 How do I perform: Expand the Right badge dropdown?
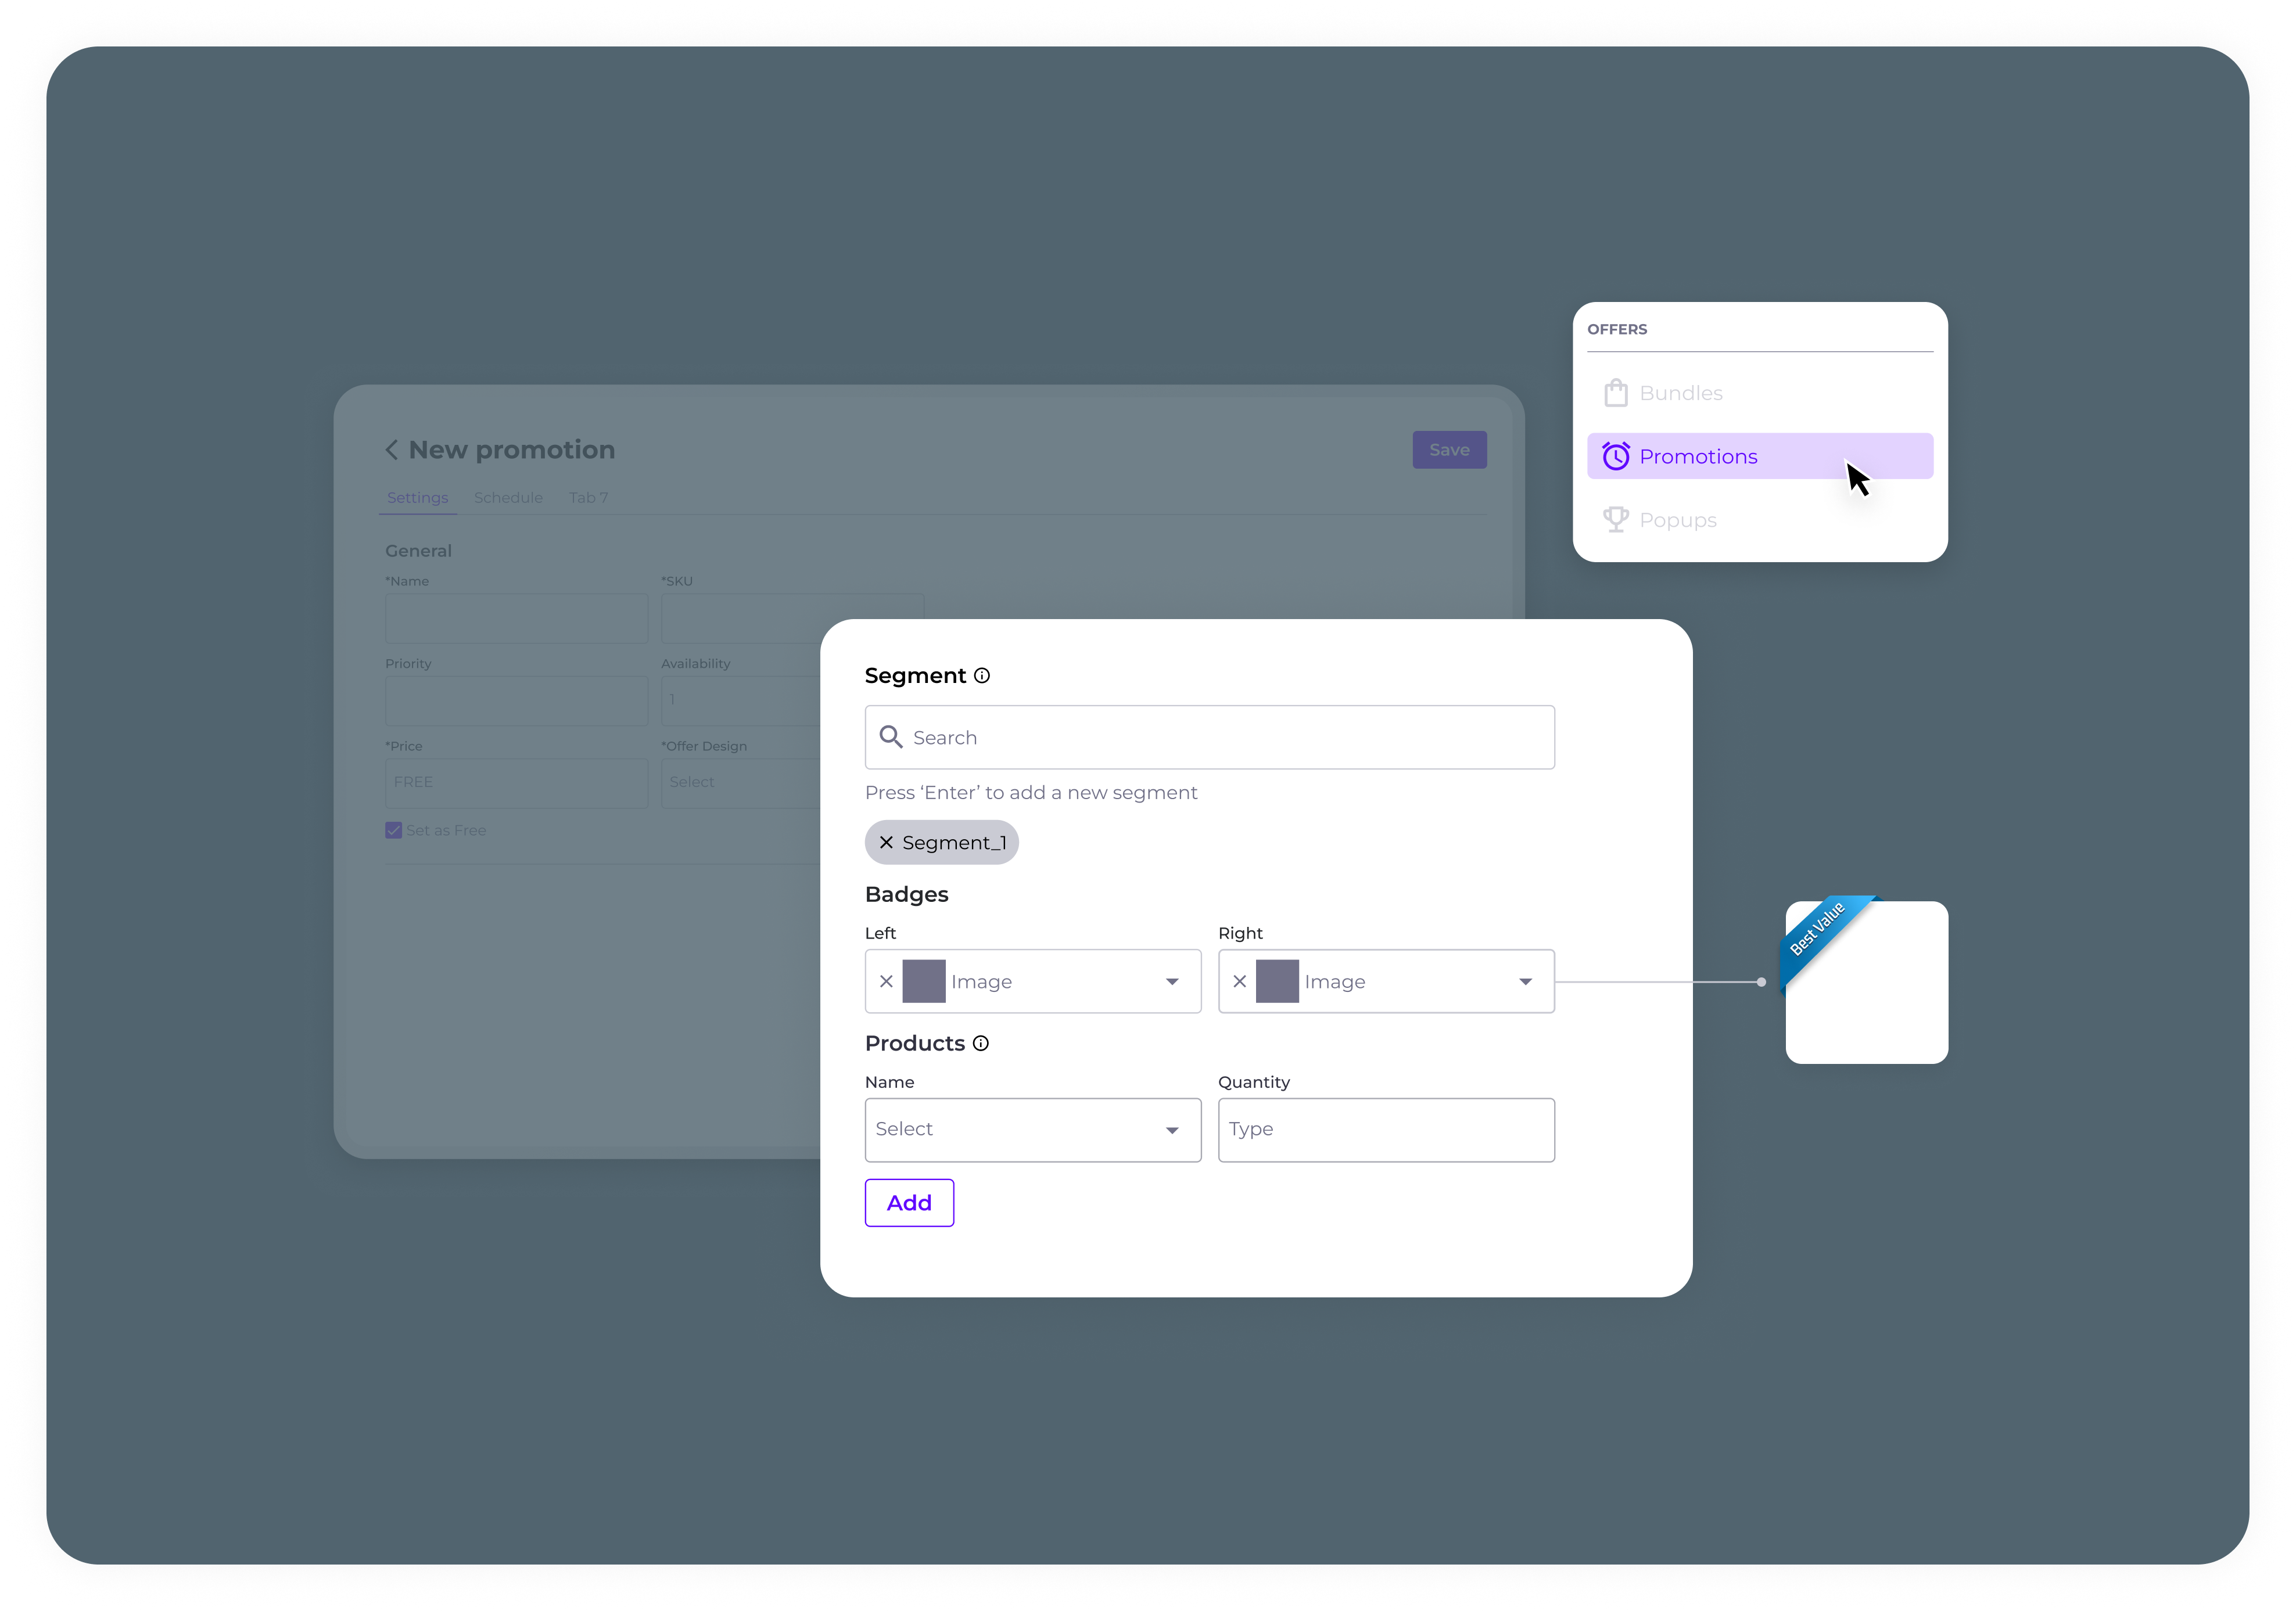[x=1525, y=981]
